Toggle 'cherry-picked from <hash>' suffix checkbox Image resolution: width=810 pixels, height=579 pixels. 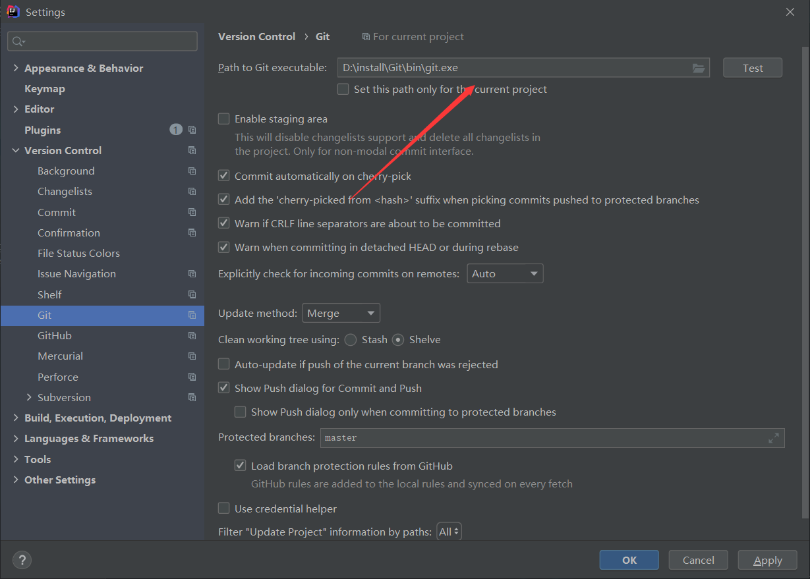[x=224, y=200]
